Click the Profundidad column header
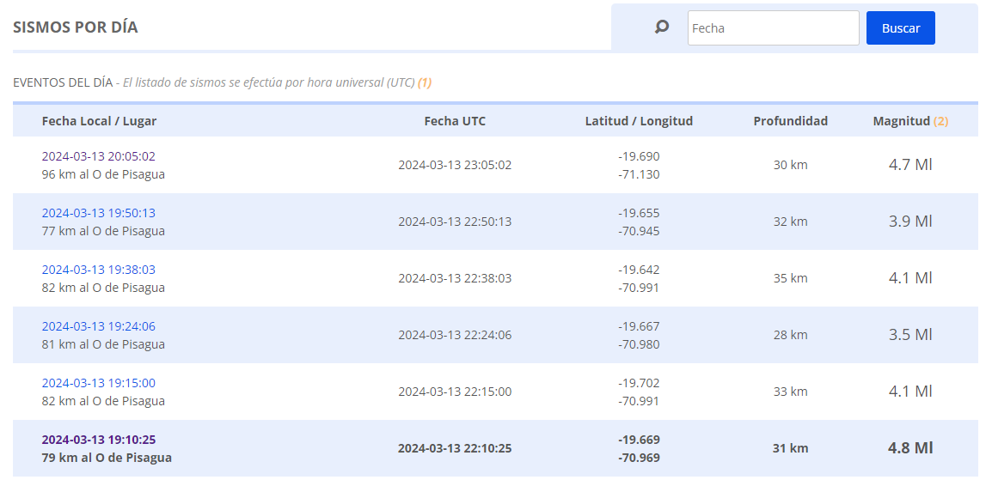Image resolution: width=992 pixels, height=486 pixels. (x=790, y=121)
